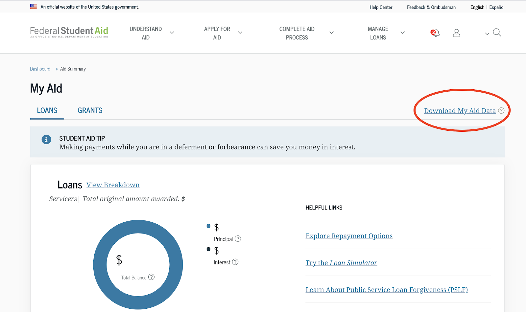Go back to Dashboard breadcrumb
526x312 pixels.
(x=40, y=69)
